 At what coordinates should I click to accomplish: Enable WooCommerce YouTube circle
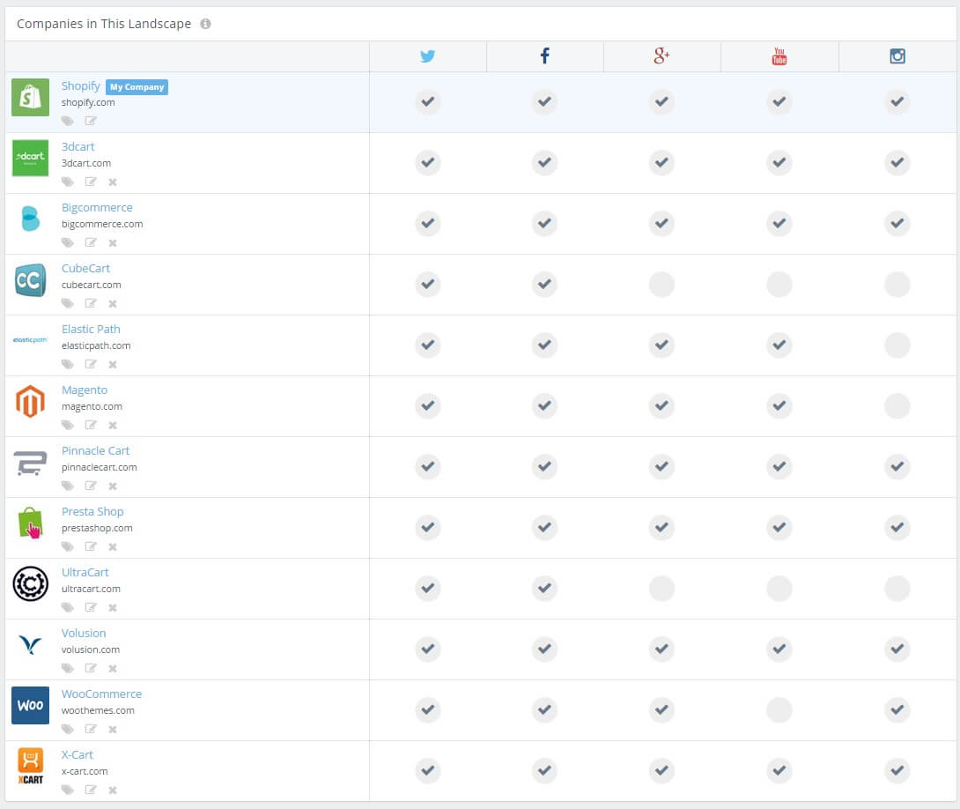779,709
